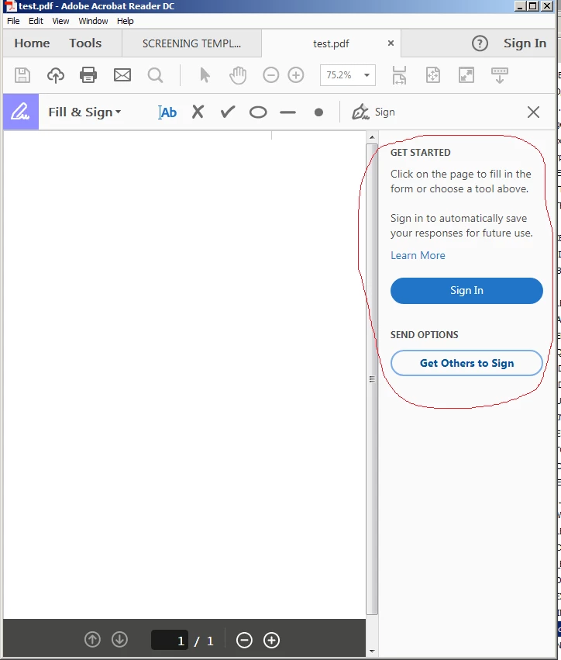Select the filled dot tool
561x660 pixels.
318,112
